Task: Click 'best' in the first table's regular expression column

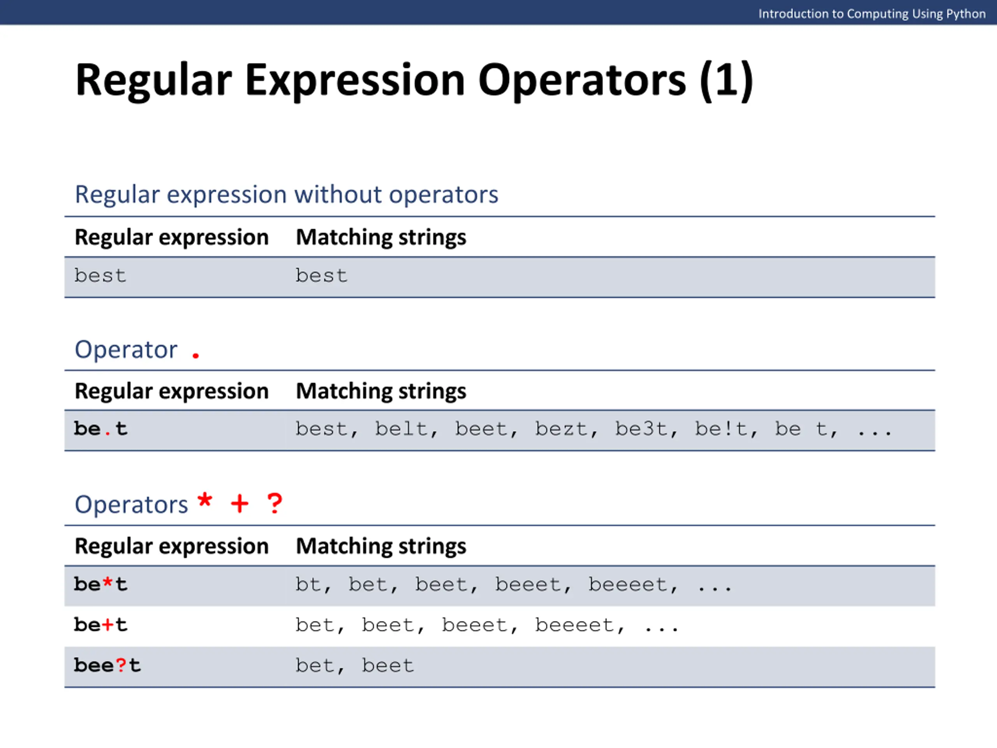Action: 100,275
